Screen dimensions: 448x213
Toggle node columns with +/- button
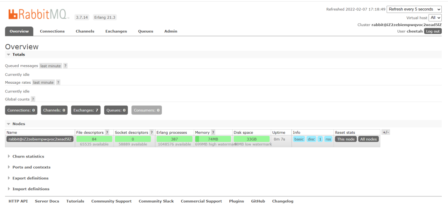click(386, 132)
